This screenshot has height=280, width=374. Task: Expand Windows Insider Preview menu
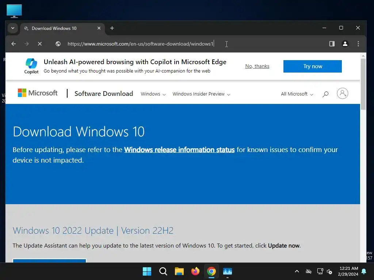click(x=201, y=94)
